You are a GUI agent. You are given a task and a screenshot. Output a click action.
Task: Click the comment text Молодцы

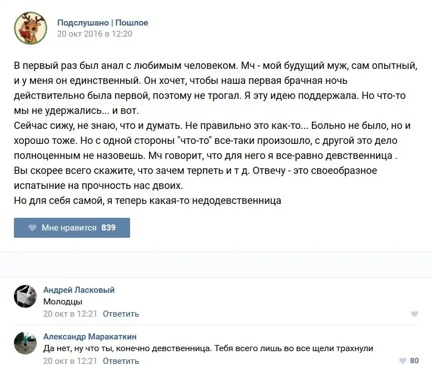point(63,302)
